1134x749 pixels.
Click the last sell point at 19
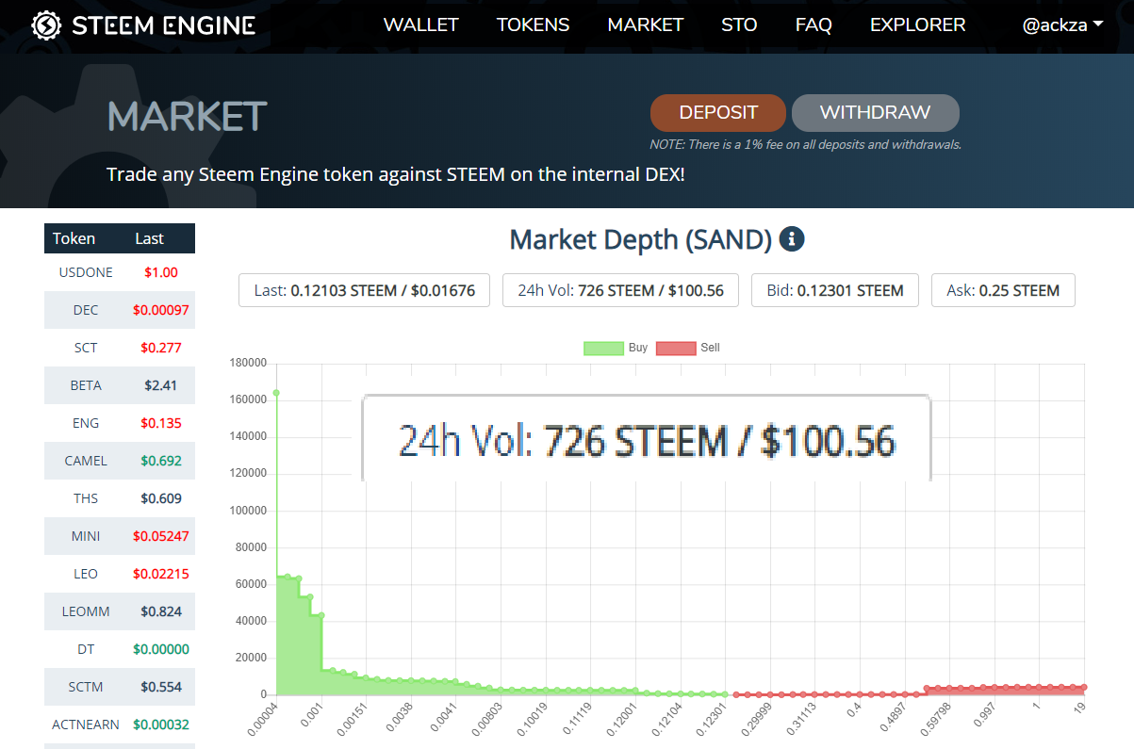pos(1084,688)
